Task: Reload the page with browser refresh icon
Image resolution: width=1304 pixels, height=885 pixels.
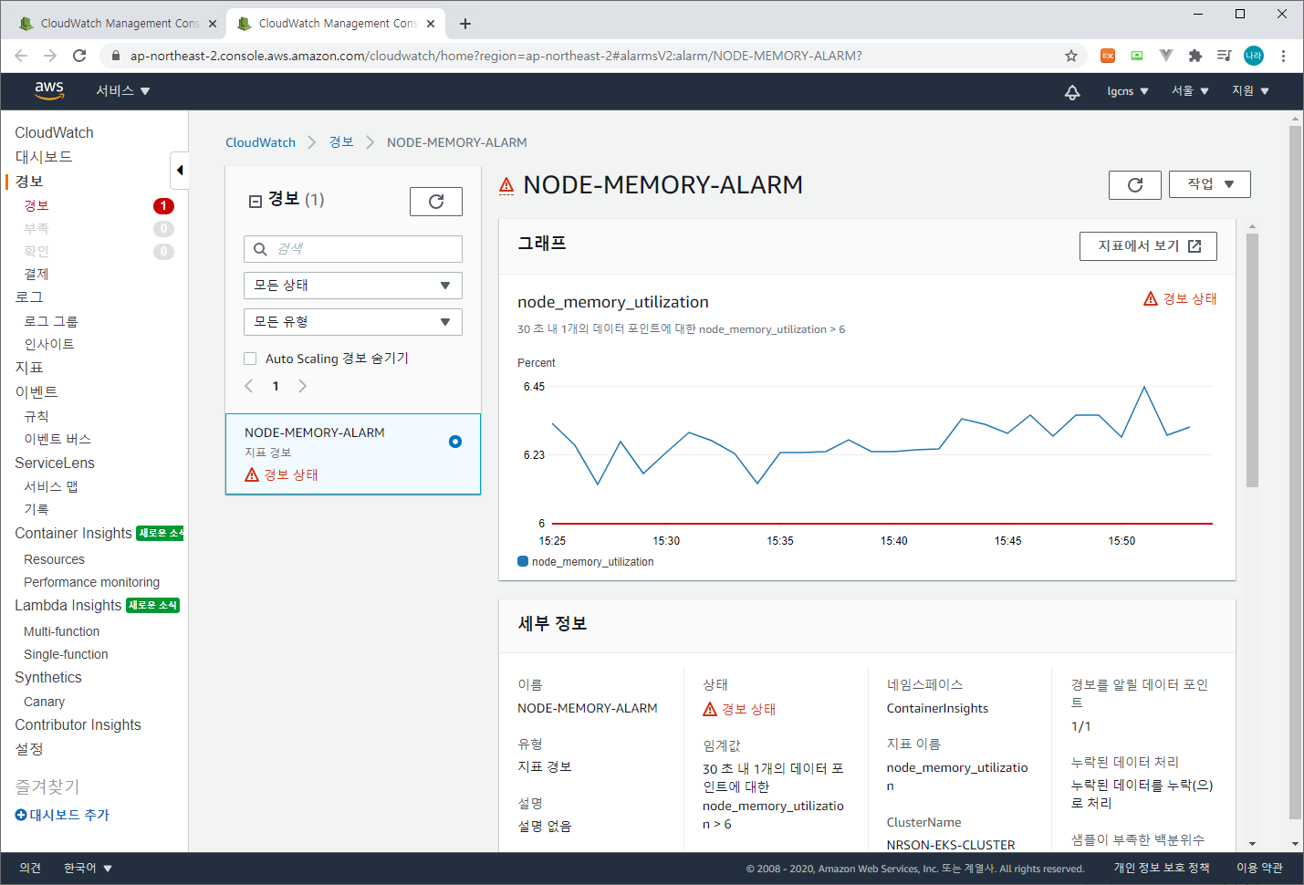Action: [79, 56]
